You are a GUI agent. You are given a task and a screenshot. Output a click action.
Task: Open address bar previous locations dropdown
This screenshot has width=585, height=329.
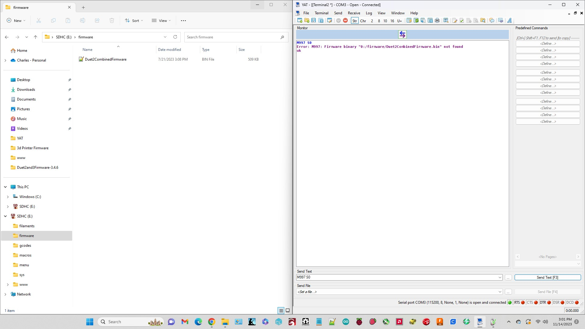pyautogui.click(x=165, y=37)
